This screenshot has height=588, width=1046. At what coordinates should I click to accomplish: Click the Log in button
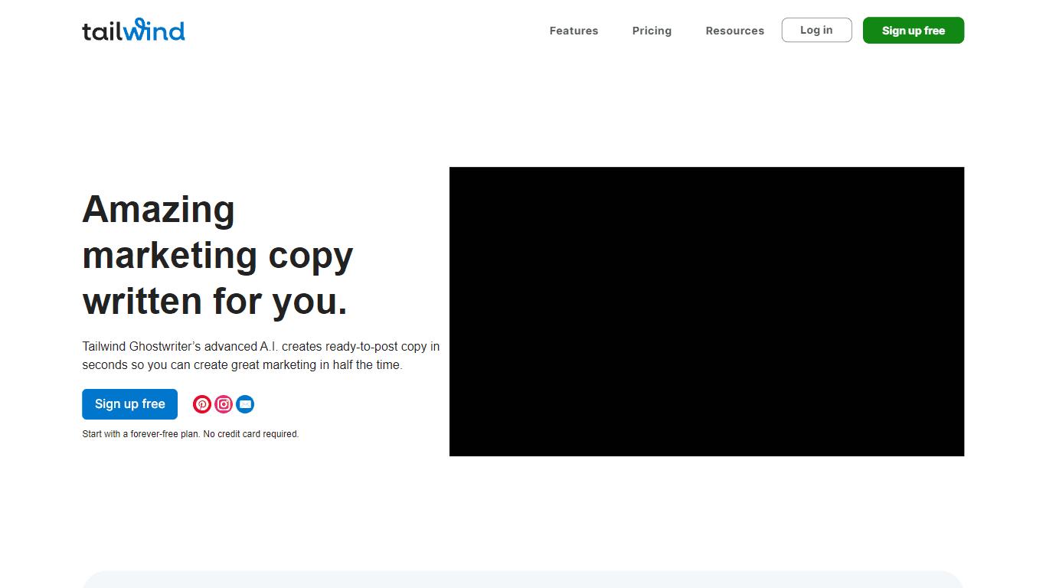point(816,30)
